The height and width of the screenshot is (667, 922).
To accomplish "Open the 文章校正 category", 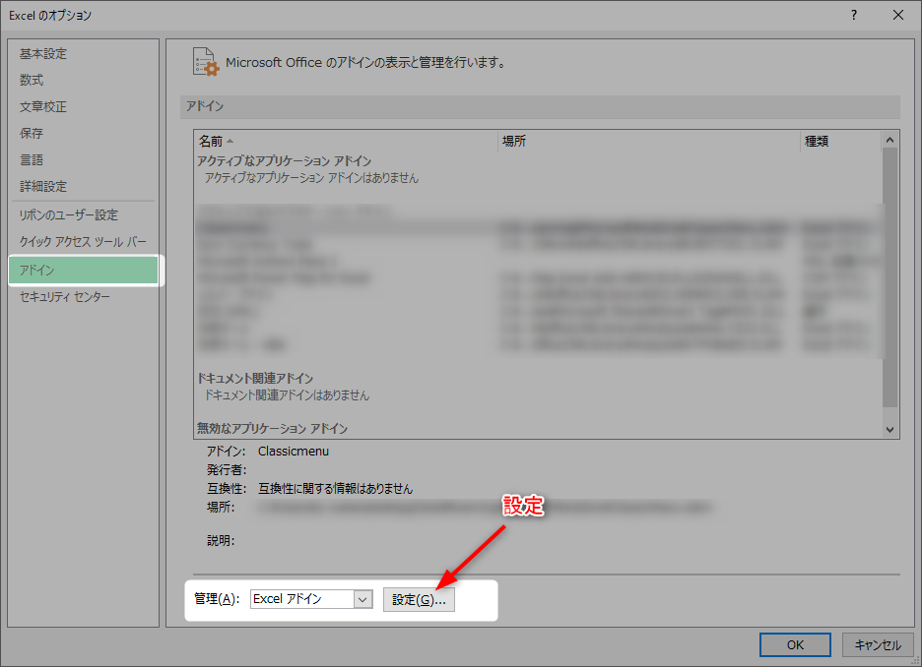I will click(43, 107).
